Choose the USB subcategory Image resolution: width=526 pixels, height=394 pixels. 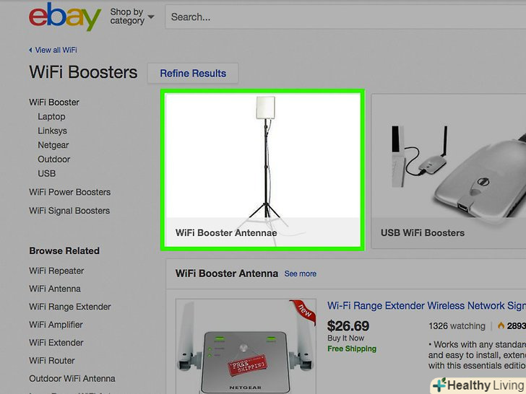pos(47,173)
